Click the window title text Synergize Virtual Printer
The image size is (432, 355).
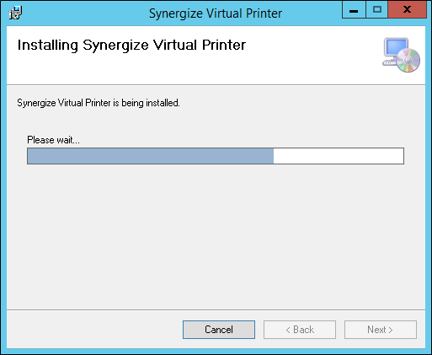pos(216,13)
